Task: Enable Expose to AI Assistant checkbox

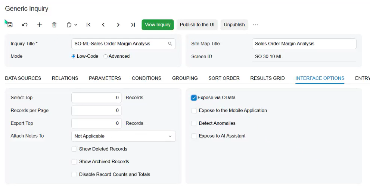Action: [x=194, y=136]
